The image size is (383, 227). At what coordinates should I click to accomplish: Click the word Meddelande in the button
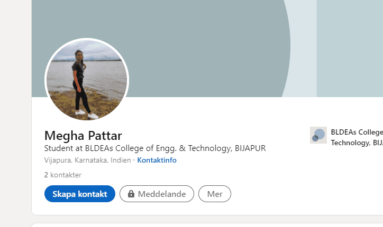[x=162, y=194]
